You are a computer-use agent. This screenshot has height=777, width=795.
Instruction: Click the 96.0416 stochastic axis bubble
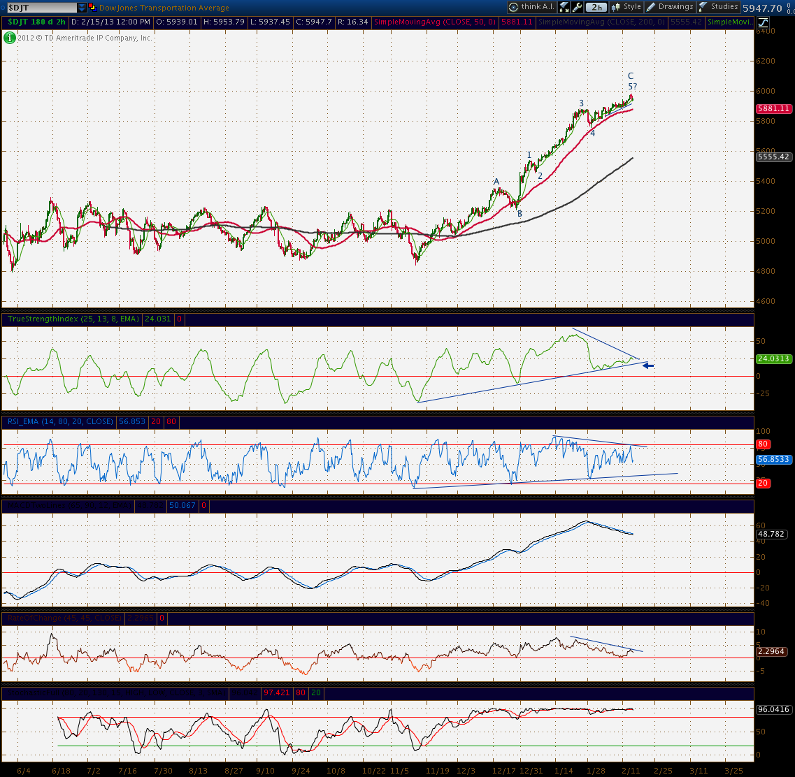pyautogui.click(x=773, y=710)
